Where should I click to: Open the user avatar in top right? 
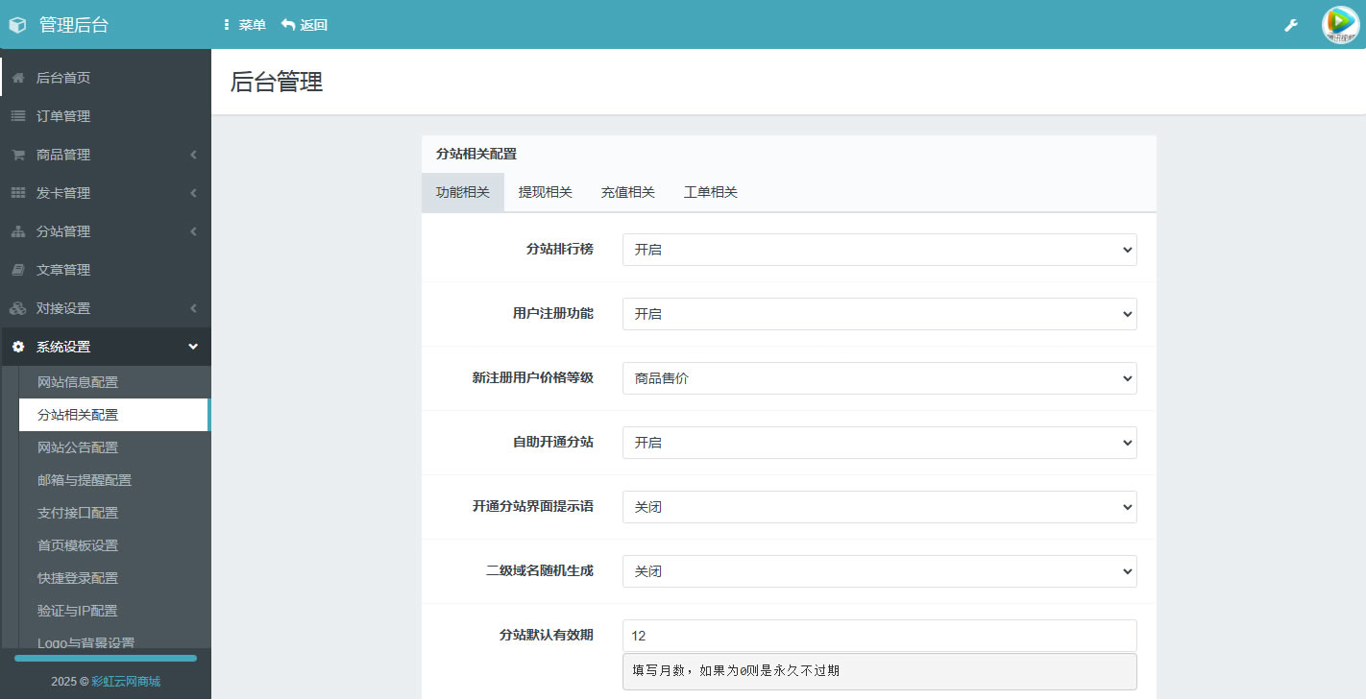[1341, 25]
